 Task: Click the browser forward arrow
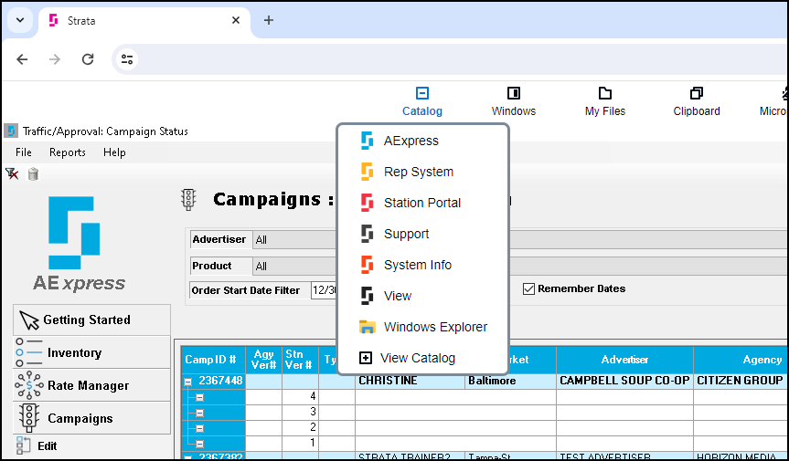pyautogui.click(x=55, y=59)
